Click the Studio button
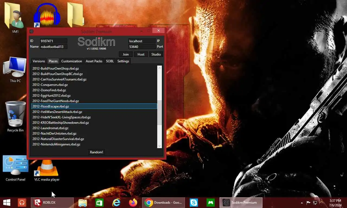Viewport: 347px width, 208px height. point(156,54)
